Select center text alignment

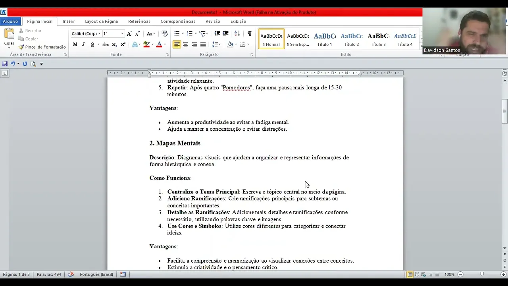185,44
